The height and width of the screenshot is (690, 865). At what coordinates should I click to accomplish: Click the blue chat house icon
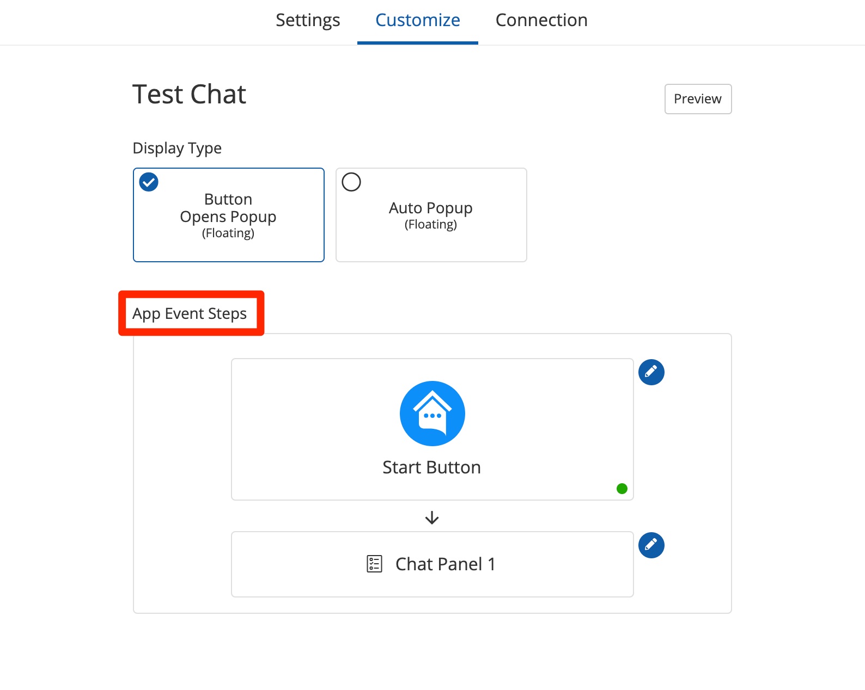click(432, 414)
